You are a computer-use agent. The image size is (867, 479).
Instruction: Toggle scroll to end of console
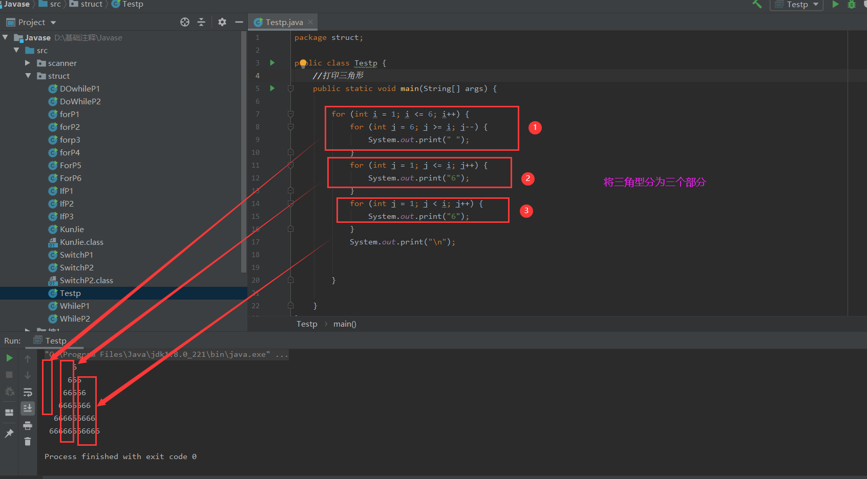coord(28,408)
